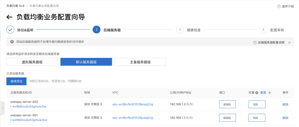Click the step 2 circle for 后端服务器
Image resolution: width=299 pixels, height=127 pixels.
coord(97,29)
